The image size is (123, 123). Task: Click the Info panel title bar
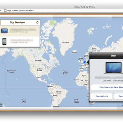[x=106, y=56]
